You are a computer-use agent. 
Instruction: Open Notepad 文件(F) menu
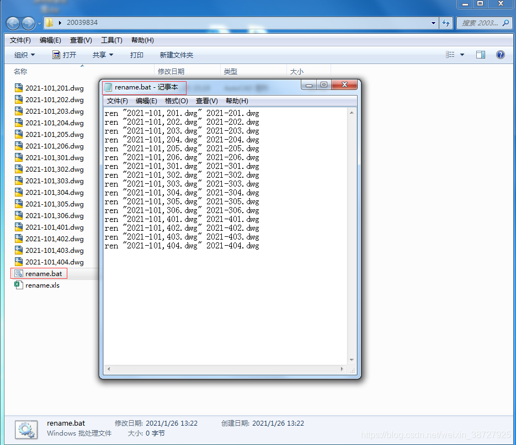[118, 100]
